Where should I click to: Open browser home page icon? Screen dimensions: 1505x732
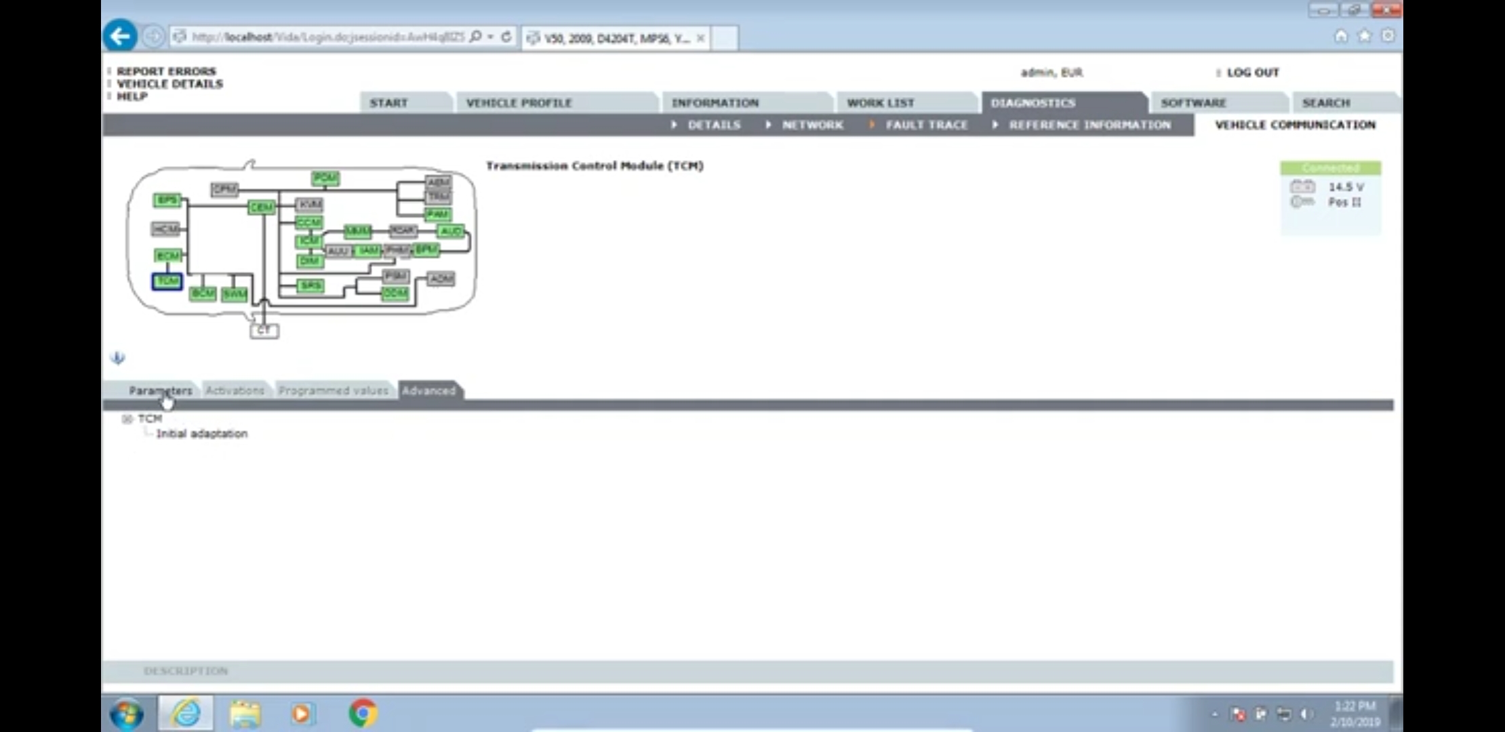[1341, 36]
